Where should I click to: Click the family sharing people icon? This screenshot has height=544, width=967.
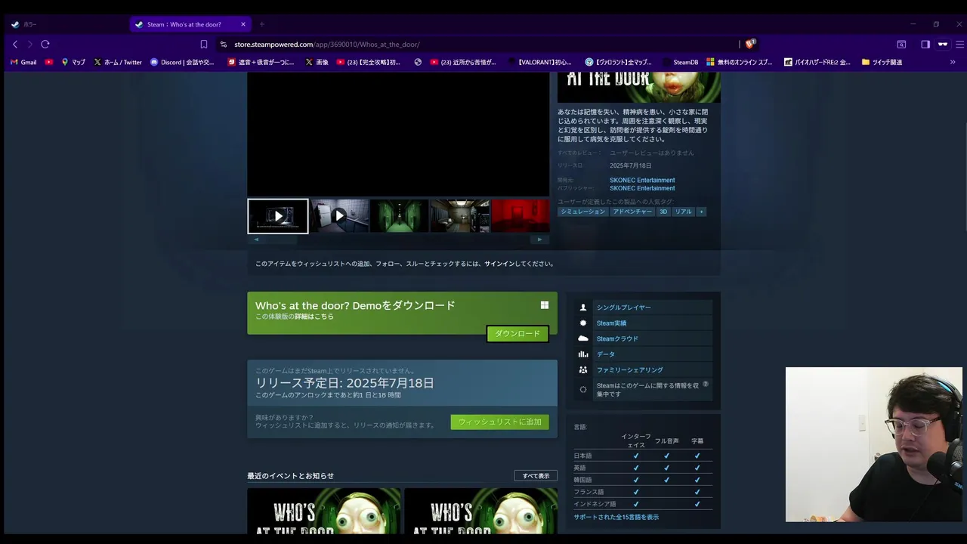583,370
